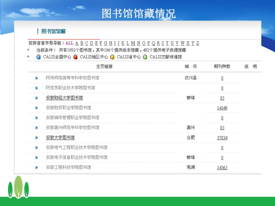Open journal count 0 for 阿坝师范高等专科学校图书馆
Screen dimensions: 275x206
(222, 78)
